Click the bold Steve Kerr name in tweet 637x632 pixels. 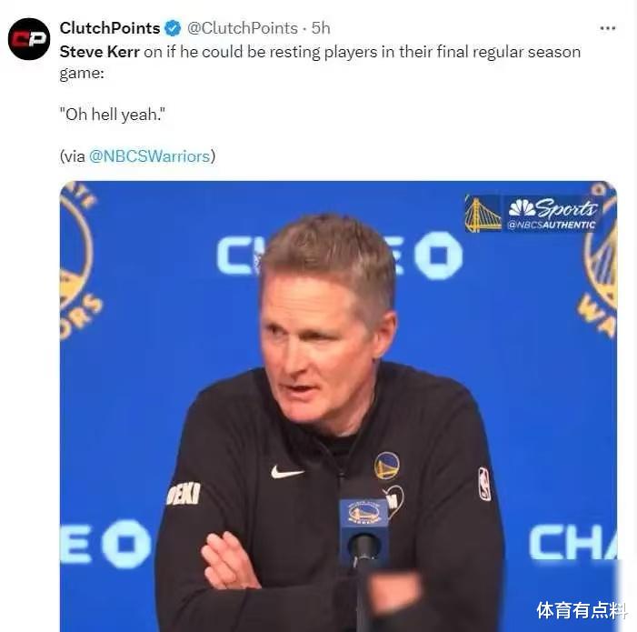pyautogui.click(x=100, y=52)
